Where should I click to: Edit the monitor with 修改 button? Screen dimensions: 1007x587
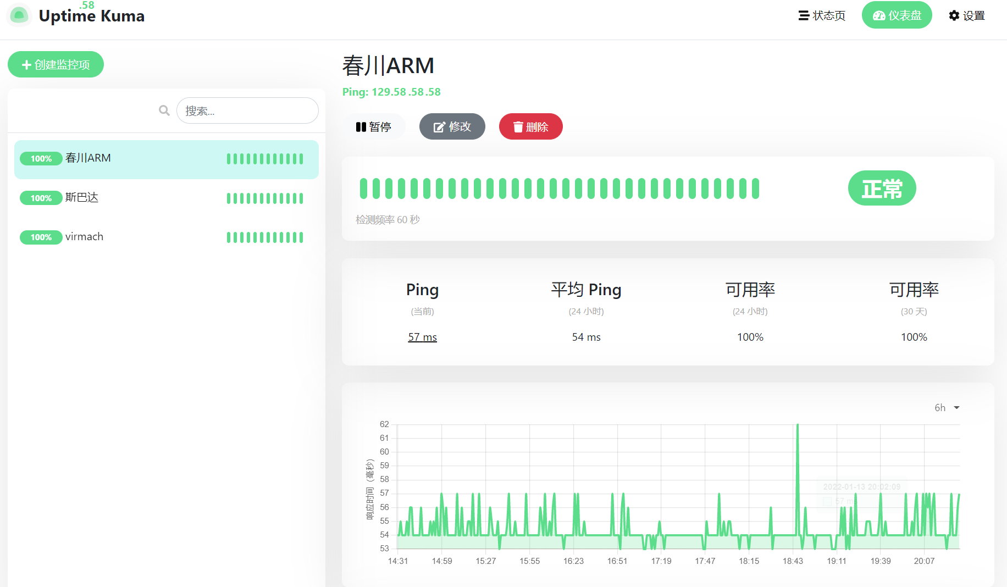(452, 126)
